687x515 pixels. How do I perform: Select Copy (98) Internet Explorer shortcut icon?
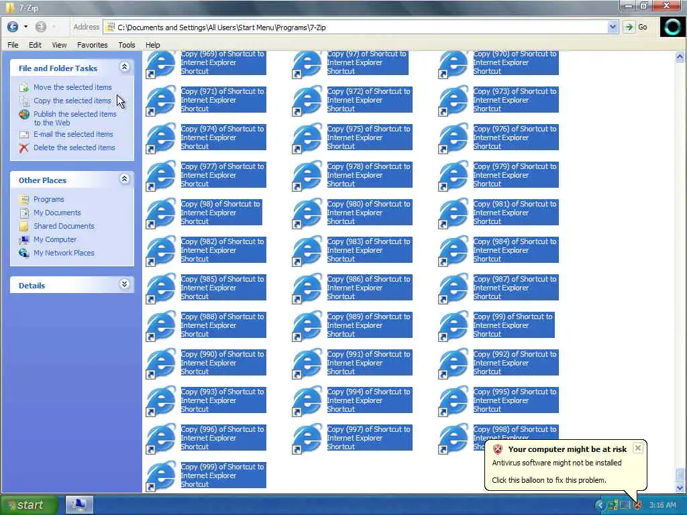(160, 214)
